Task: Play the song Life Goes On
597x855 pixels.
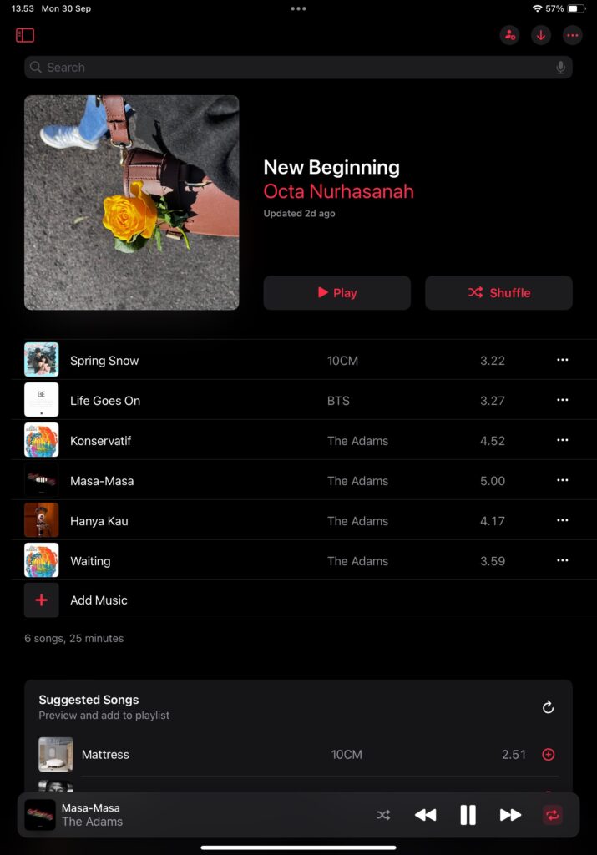Action: 105,401
